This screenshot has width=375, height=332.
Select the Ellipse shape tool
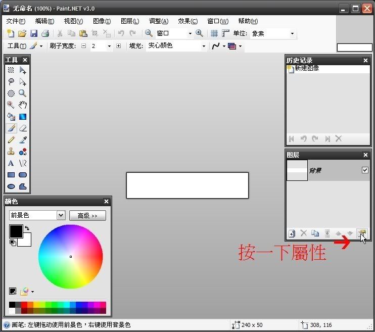click(11, 186)
